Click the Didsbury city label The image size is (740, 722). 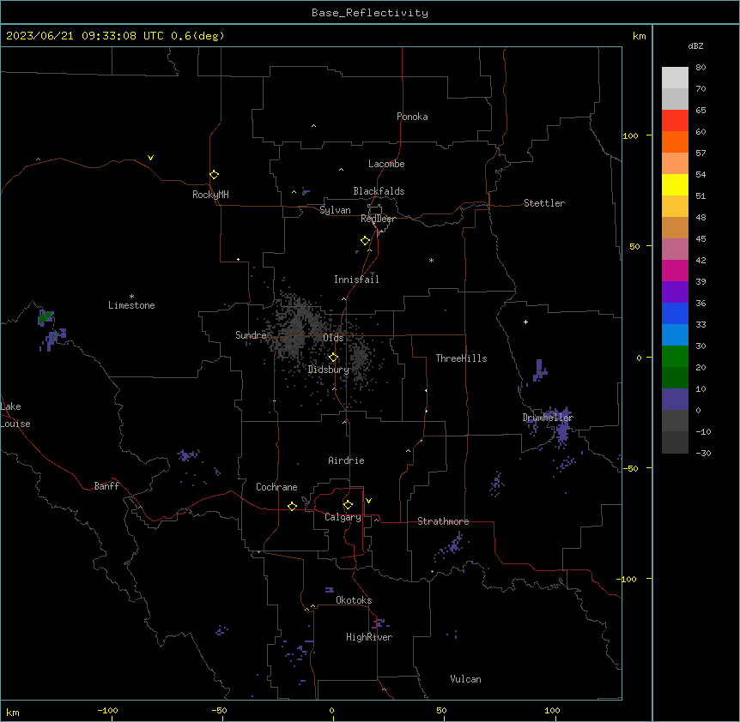(329, 370)
